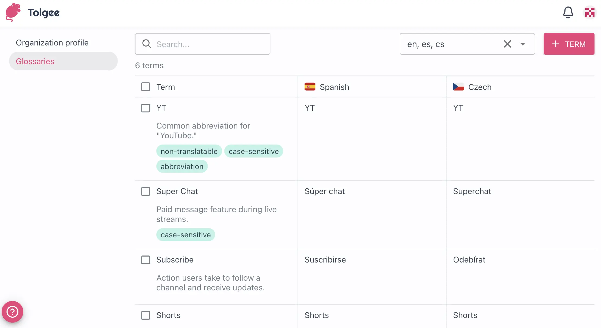Add a new term with TERM button
This screenshot has height=328, width=601.
pos(569,44)
